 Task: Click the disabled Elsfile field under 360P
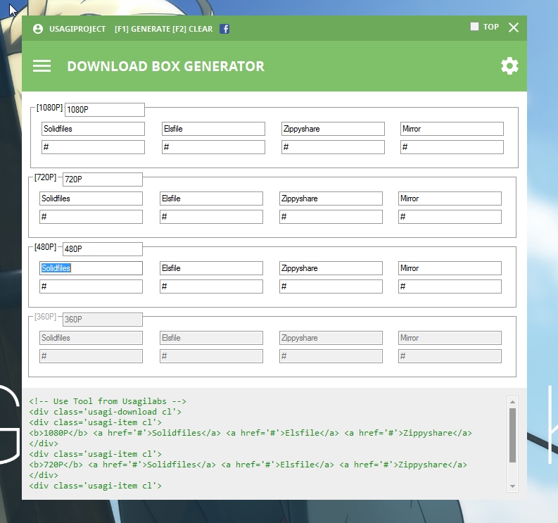click(x=211, y=338)
